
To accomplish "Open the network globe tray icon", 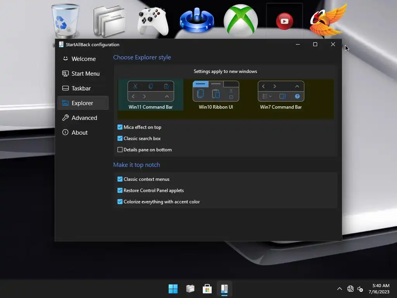I will point(350,289).
